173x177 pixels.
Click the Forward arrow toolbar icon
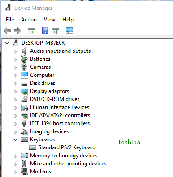17,30
